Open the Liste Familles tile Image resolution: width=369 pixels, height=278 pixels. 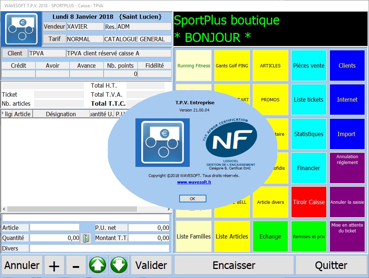pyautogui.click(x=194, y=236)
